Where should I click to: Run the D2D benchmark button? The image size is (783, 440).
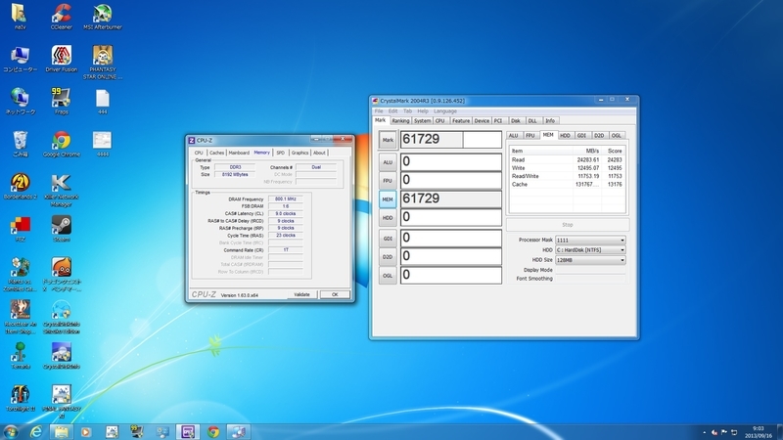[388, 257]
